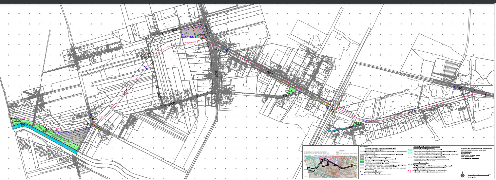Click the 3KDZ road label
The height and width of the screenshot is (180, 496).
(411, 113)
